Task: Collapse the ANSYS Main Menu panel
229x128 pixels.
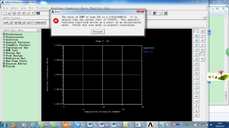Action: [38, 30]
